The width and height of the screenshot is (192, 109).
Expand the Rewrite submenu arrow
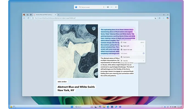point(143,60)
